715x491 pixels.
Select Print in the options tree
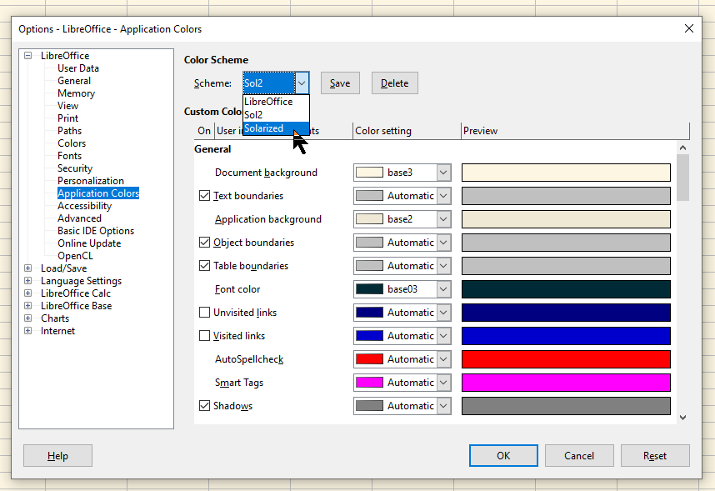tap(68, 118)
